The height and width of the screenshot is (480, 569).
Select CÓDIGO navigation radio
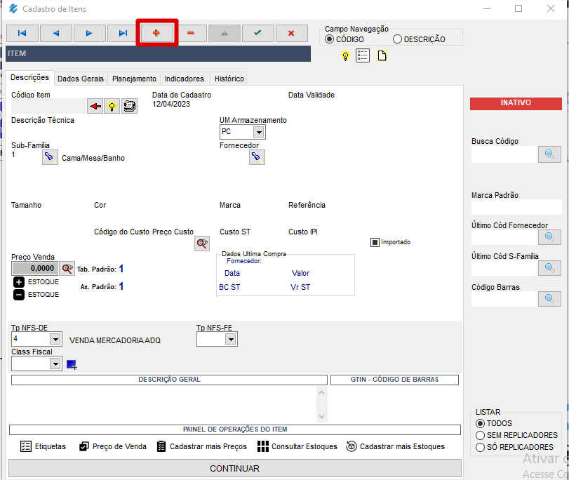coord(329,39)
